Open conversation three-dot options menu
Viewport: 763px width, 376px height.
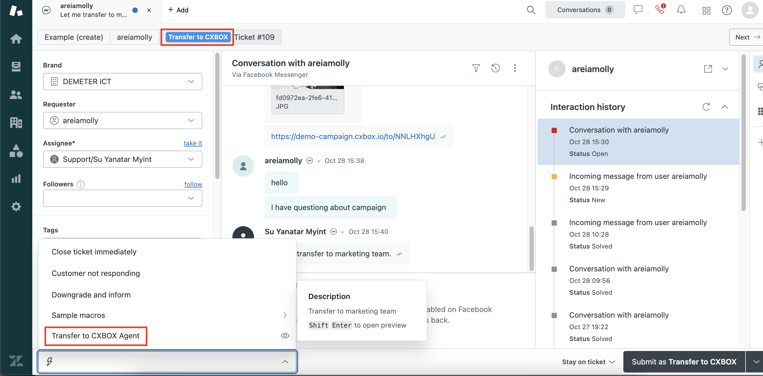[515, 68]
